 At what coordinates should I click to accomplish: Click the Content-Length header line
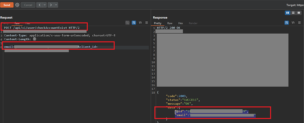[x=20, y=39]
